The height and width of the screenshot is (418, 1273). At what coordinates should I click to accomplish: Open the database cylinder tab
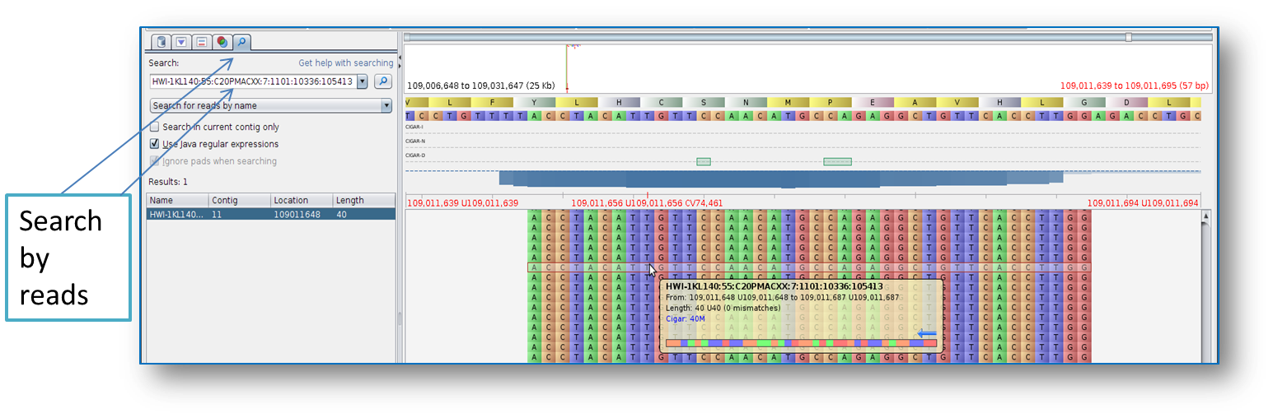(161, 42)
